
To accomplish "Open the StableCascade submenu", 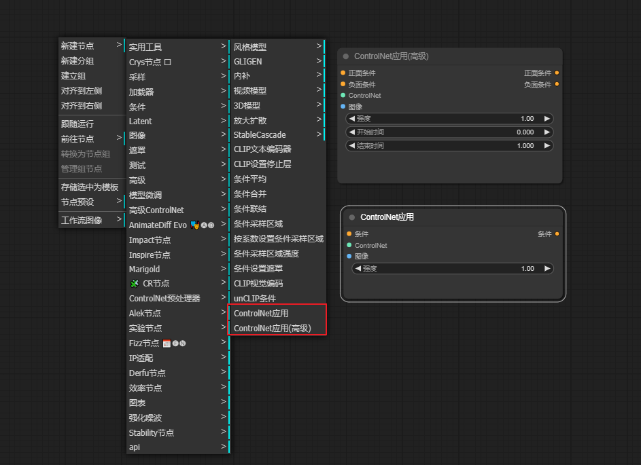I will click(277, 134).
